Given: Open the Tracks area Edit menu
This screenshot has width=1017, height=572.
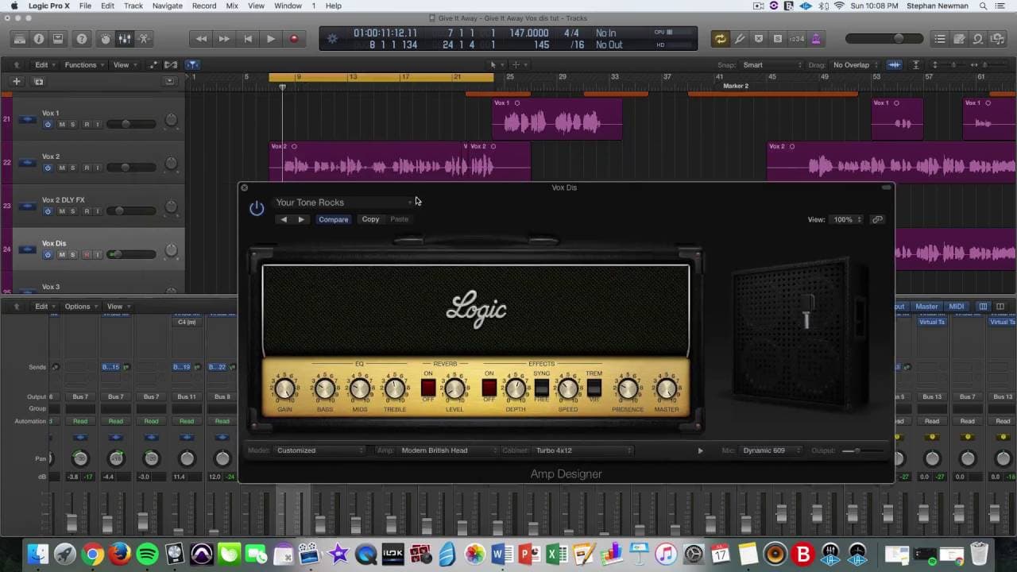Looking at the screenshot, I should pos(44,65).
